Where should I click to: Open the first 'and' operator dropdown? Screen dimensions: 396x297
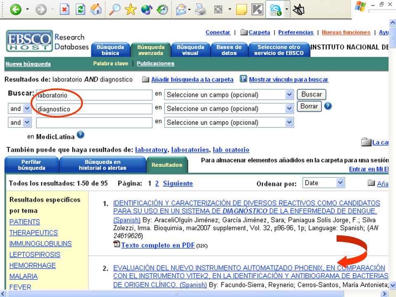[x=27, y=108]
